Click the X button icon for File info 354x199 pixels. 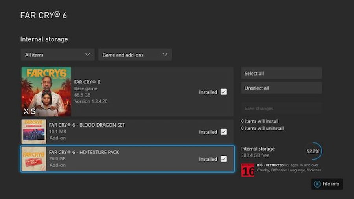coord(317,184)
